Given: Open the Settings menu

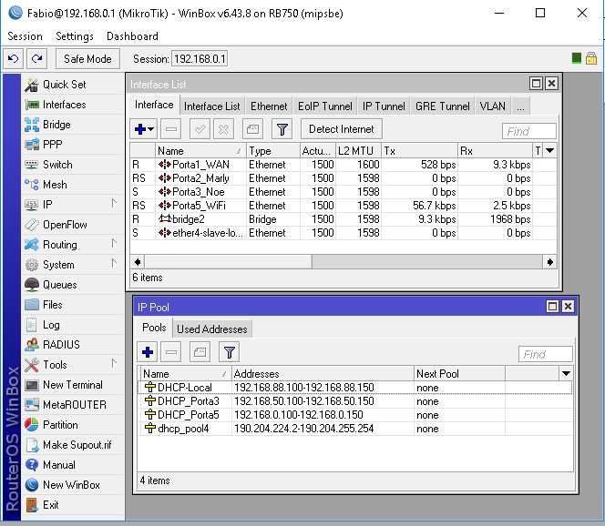Looking at the screenshot, I should click(x=75, y=36).
